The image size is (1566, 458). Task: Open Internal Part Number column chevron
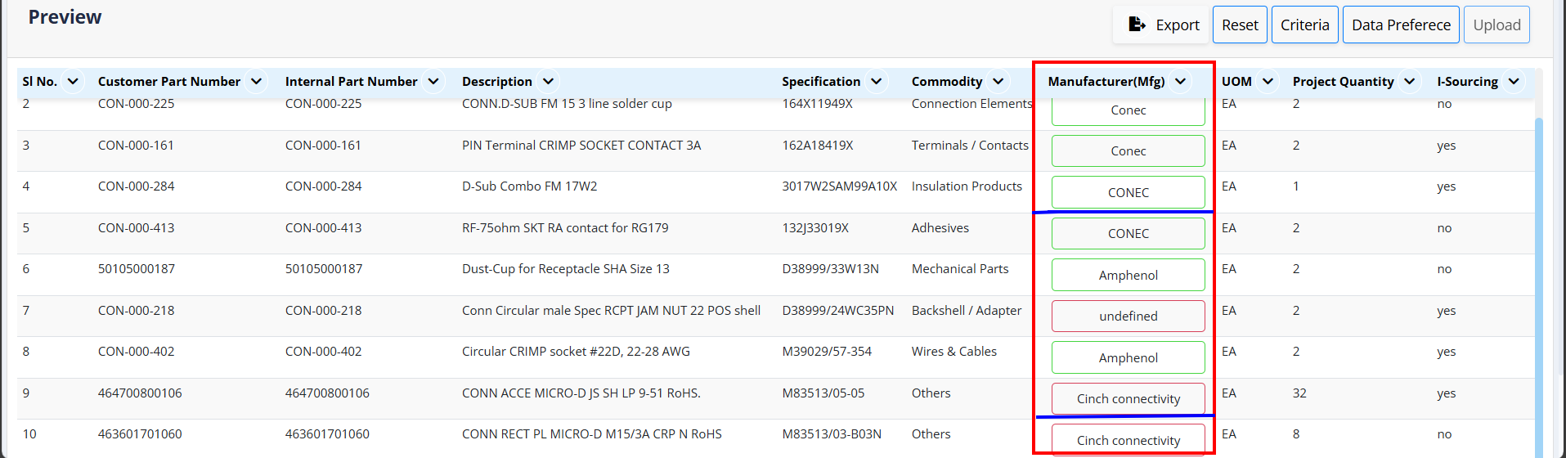point(433,82)
